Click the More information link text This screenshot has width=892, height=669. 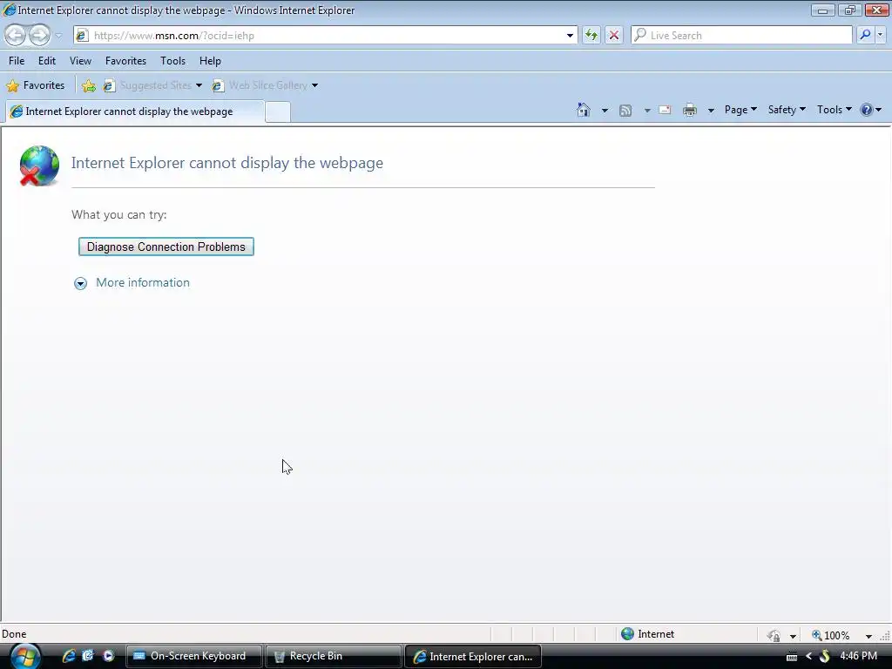tap(143, 283)
